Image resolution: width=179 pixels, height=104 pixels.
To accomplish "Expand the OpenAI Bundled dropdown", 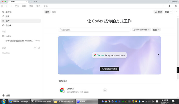I will (x=141, y=30).
